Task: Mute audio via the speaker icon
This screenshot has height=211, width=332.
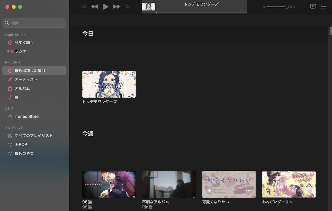Action: [x=264, y=6]
